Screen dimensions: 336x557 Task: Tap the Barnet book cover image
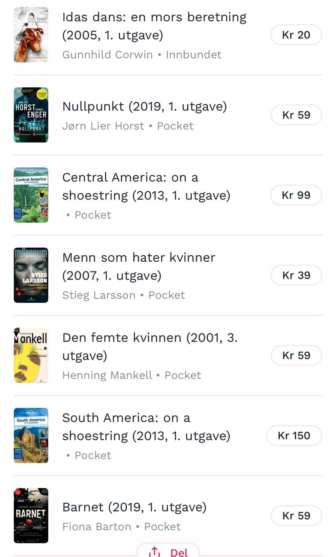click(x=31, y=516)
